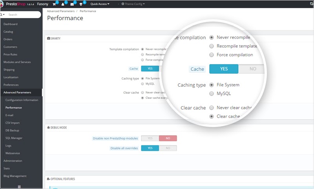Open SQL Manager submenu item
314x189 pixels.
pyautogui.click(x=14, y=138)
